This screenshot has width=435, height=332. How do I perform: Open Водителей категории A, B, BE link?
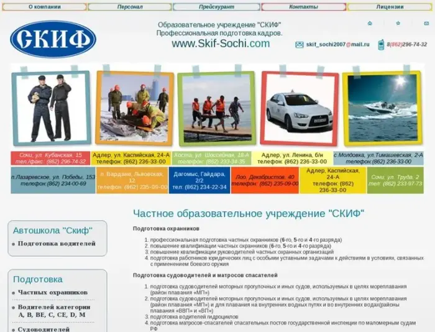(x=54, y=311)
